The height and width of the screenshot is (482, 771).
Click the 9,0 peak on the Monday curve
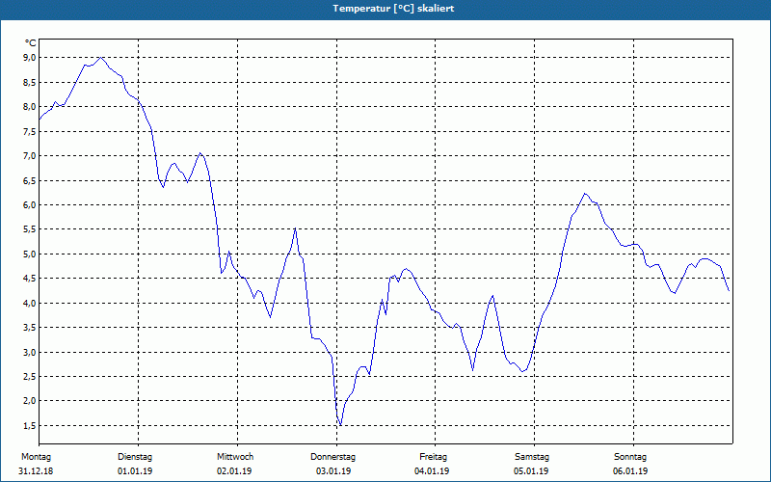pos(101,58)
